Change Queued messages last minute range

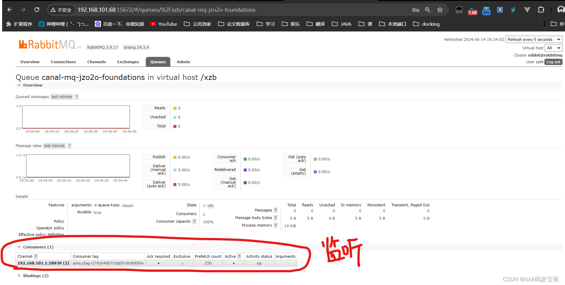click(x=62, y=97)
